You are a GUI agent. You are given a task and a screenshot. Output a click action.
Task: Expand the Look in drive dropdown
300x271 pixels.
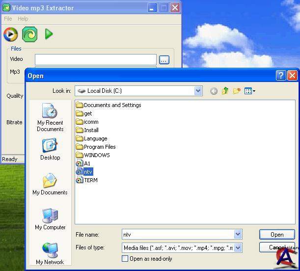(x=198, y=91)
